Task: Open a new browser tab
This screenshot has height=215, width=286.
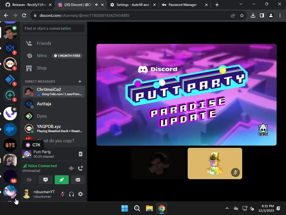Action: [217, 5]
